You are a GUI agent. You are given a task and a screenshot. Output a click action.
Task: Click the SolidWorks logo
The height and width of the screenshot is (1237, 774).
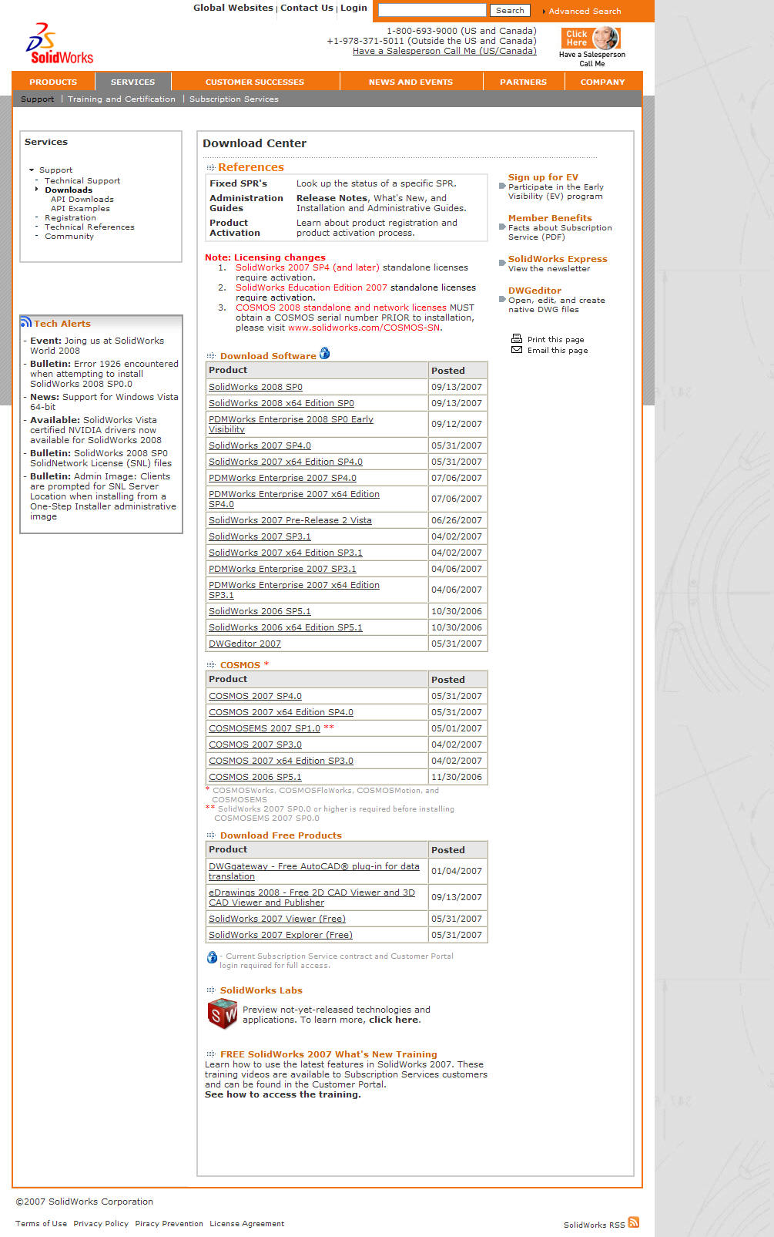(59, 43)
